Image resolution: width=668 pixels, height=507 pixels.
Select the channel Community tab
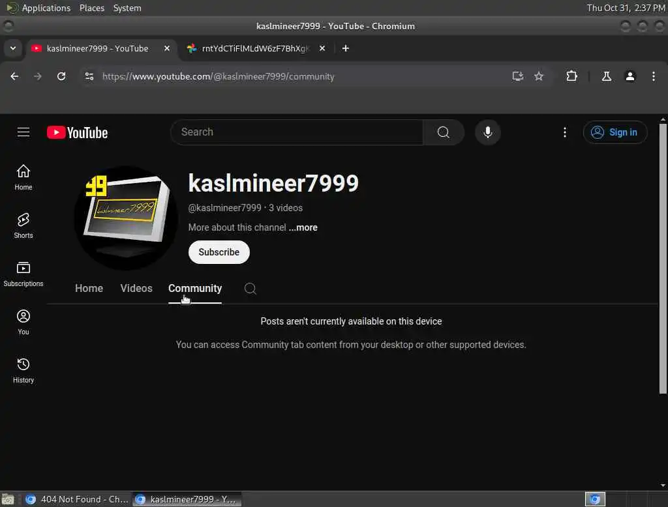coord(195,288)
